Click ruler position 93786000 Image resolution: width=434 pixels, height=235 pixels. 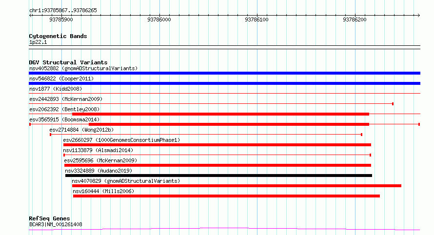159,20
